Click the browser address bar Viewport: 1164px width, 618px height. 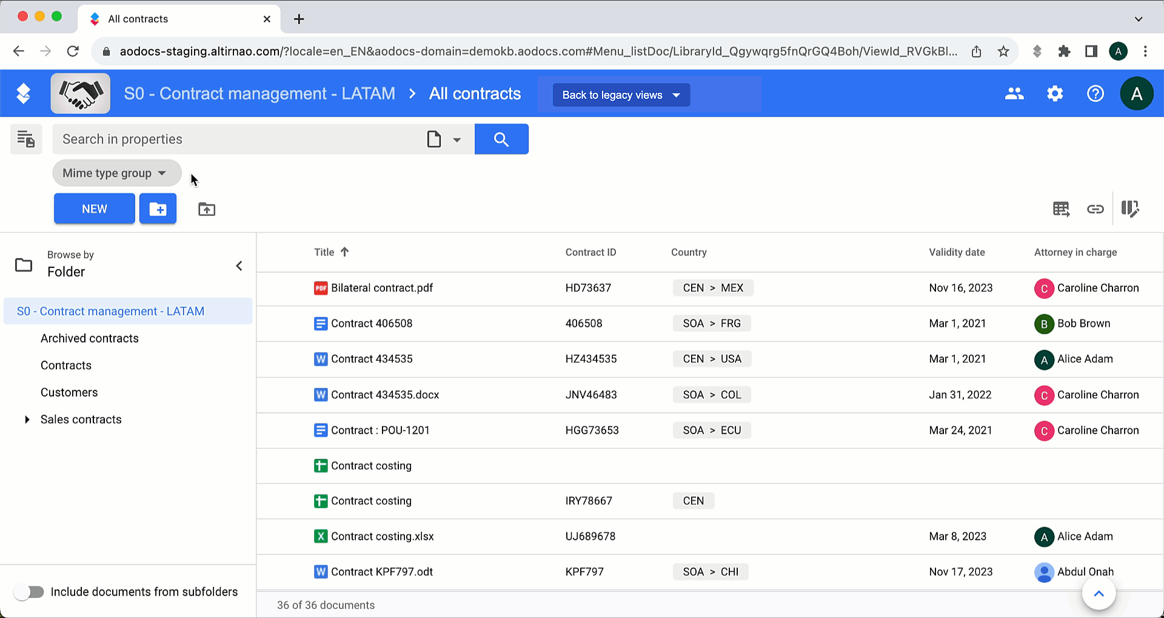click(538, 52)
